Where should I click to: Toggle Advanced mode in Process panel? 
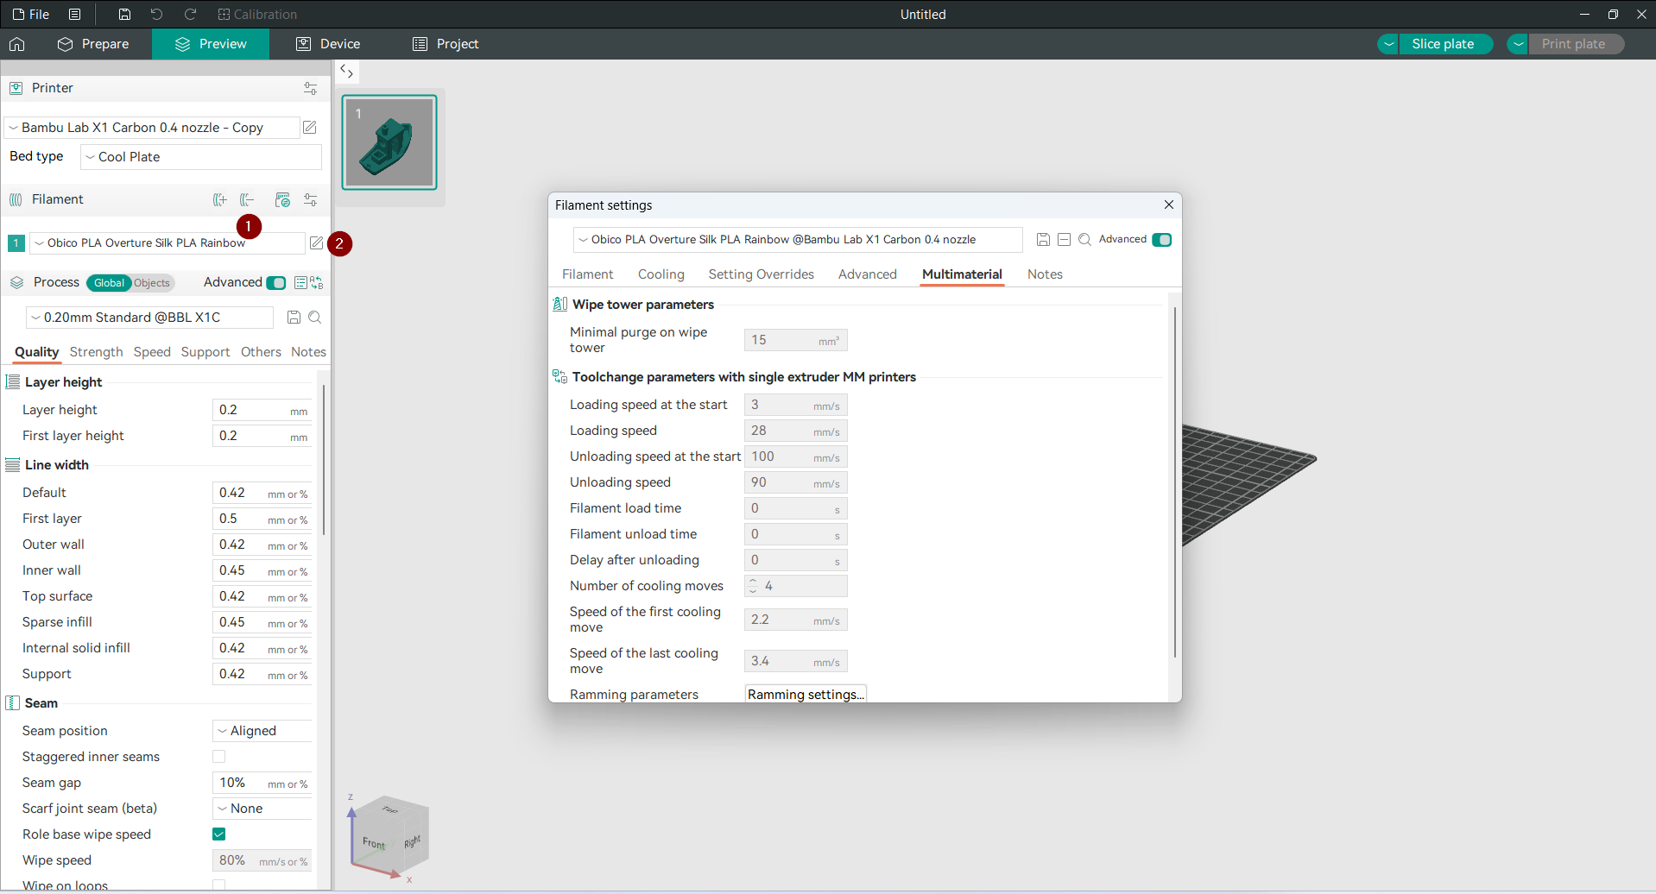pos(276,283)
